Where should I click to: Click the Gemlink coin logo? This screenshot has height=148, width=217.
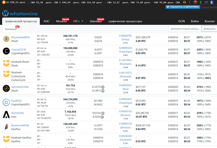coord(6,88)
